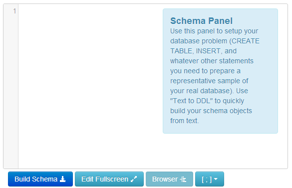
Task: Click the download icon on Build Schema
Action: 63,179
